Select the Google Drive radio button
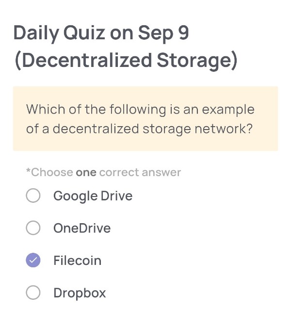291x327 pixels. (x=33, y=196)
